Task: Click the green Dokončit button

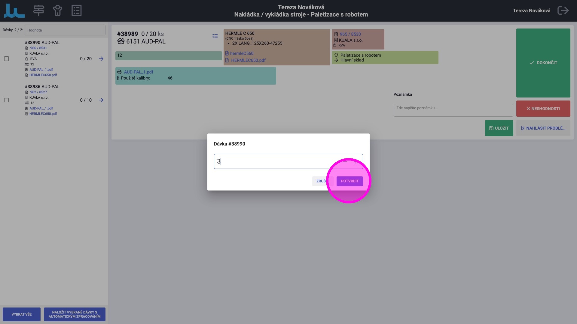Action: [x=543, y=63]
